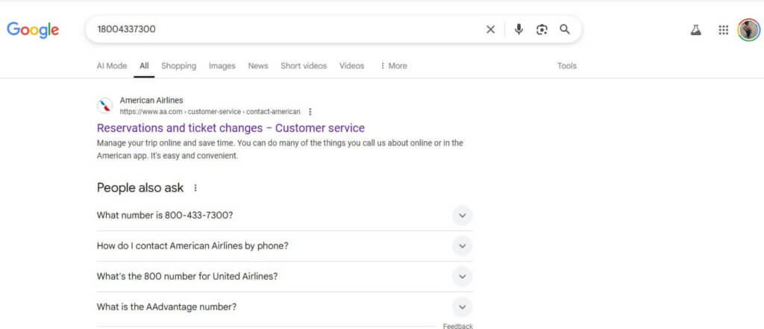This screenshot has height=329, width=764.
Task: Submit search using the magnifying glass icon
Action: [x=565, y=30]
